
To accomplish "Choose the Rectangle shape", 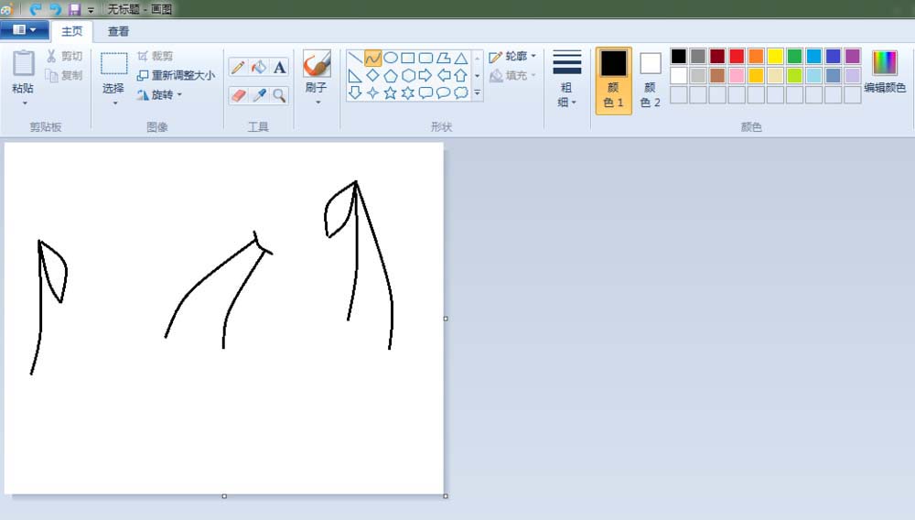I will click(408, 58).
